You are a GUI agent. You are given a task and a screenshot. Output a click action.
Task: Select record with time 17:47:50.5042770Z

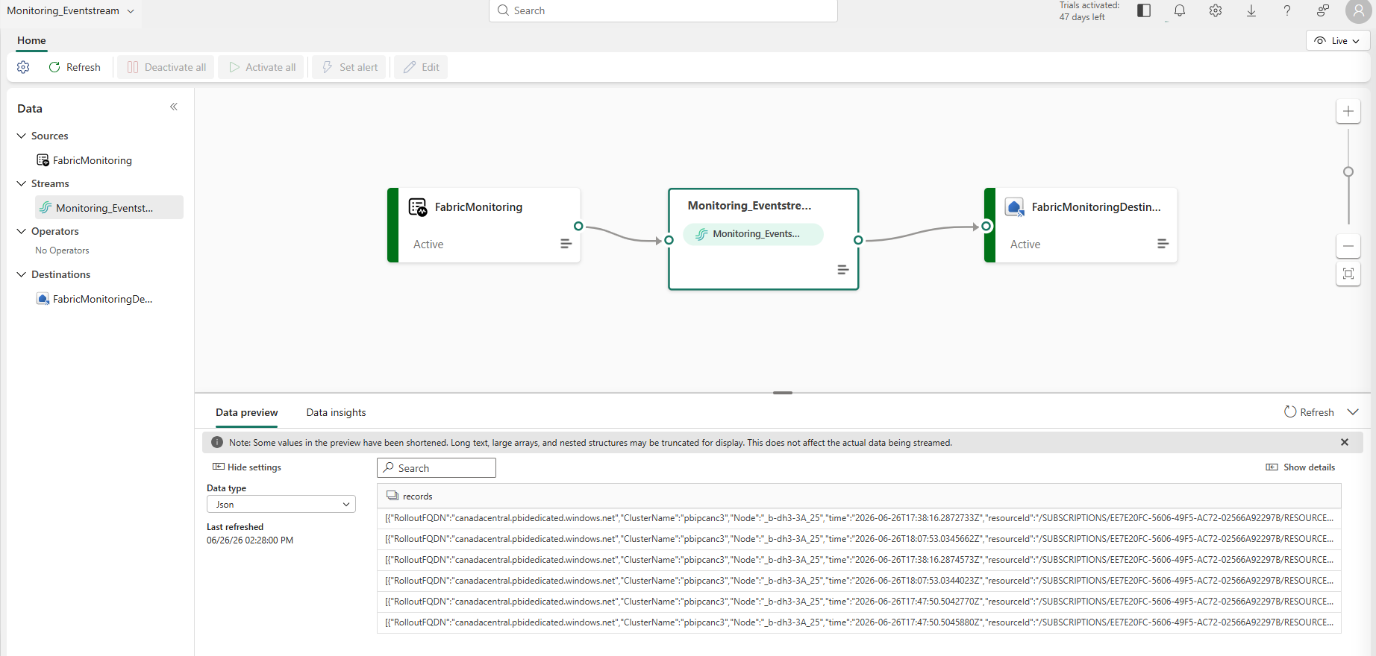click(859, 602)
